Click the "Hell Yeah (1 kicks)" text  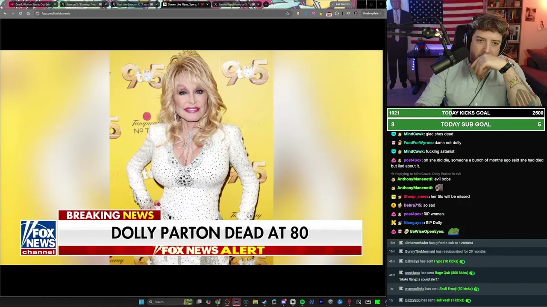[x=450, y=300]
